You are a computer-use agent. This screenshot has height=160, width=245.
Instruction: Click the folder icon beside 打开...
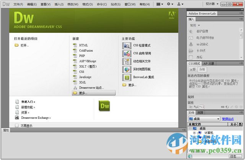16,45
